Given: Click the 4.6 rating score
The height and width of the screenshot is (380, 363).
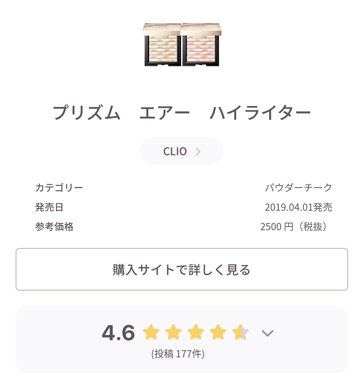Looking at the screenshot, I should coord(118,332).
